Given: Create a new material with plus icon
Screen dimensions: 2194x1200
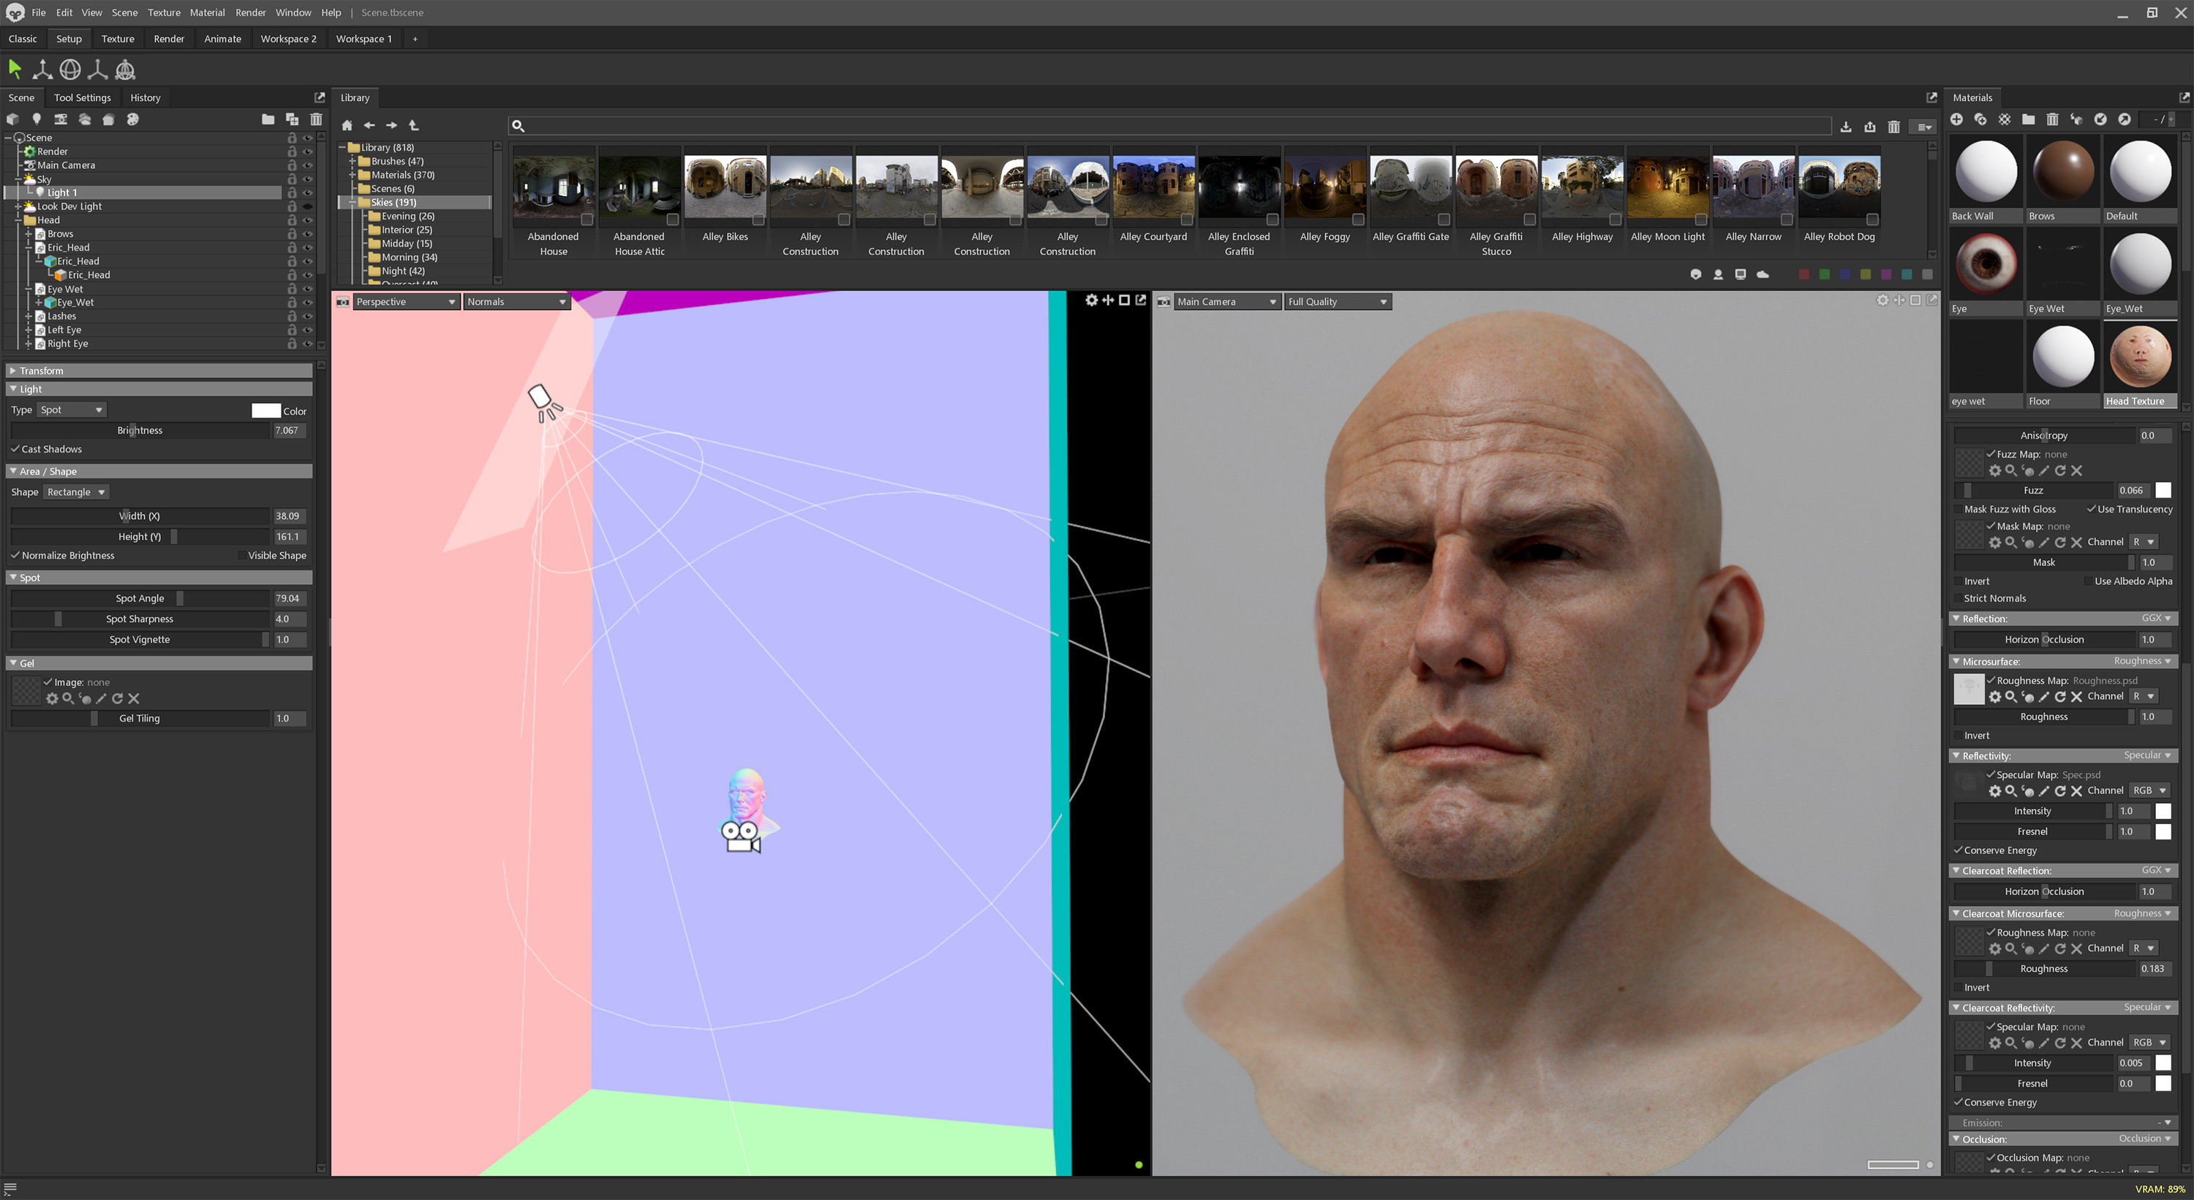Looking at the screenshot, I should [x=1956, y=119].
